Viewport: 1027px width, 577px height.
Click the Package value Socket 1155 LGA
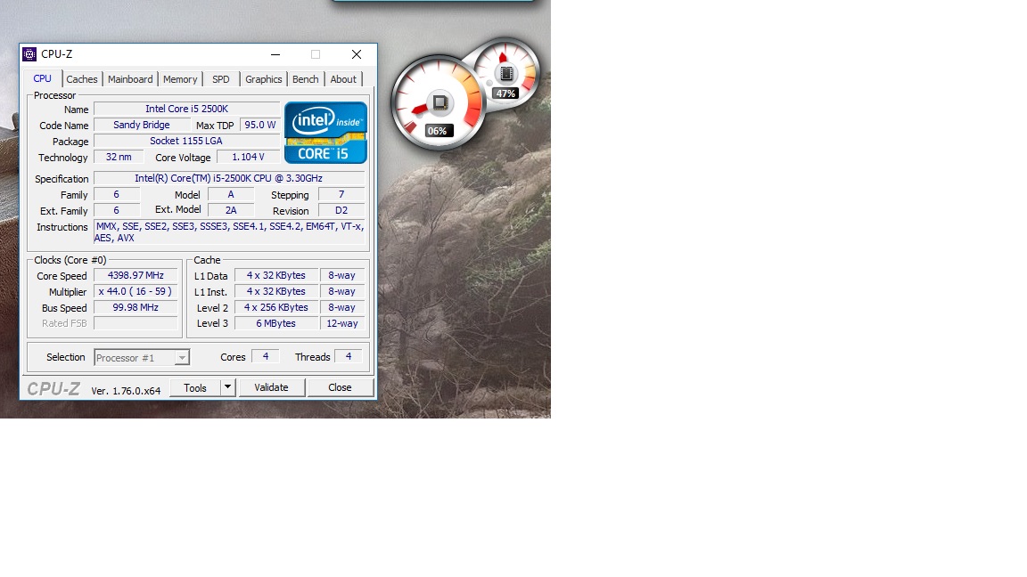point(186,141)
